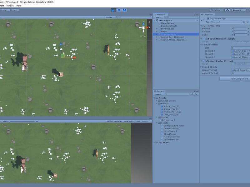
Task: Open the Window menu
Action: click(x=10, y=6)
